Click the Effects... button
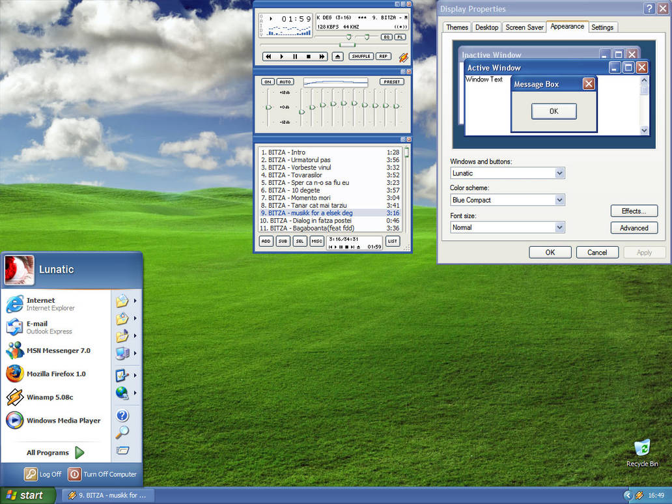Screen dimensions: 672x504 (x=634, y=211)
